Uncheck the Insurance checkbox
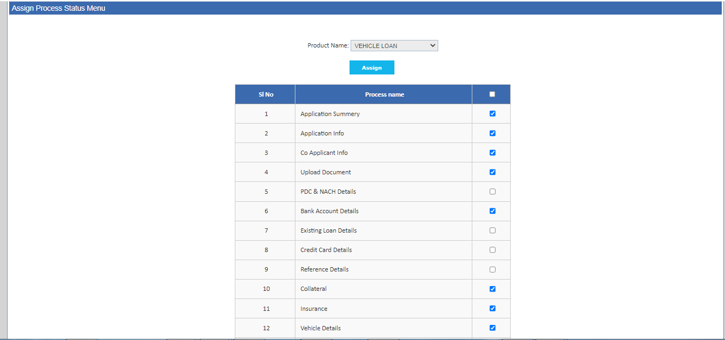725x340 pixels. point(492,308)
